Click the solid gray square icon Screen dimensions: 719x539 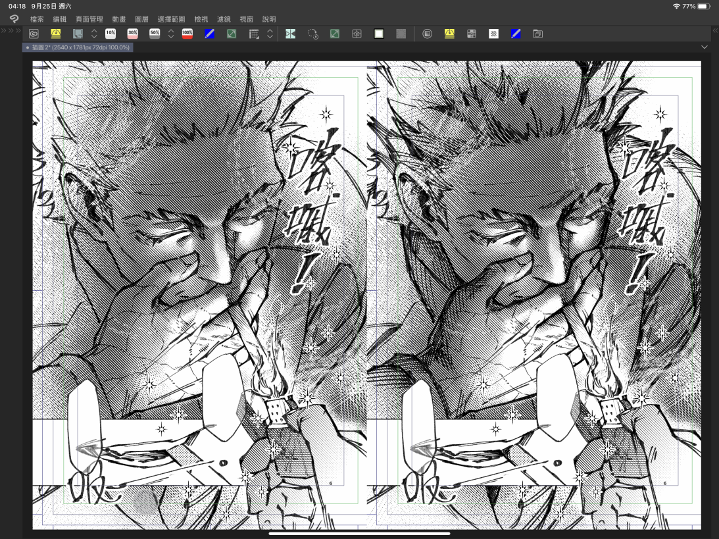click(x=401, y=34)
